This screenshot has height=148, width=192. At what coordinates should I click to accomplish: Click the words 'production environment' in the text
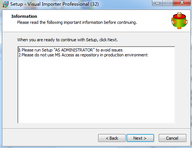pos(126,55)
